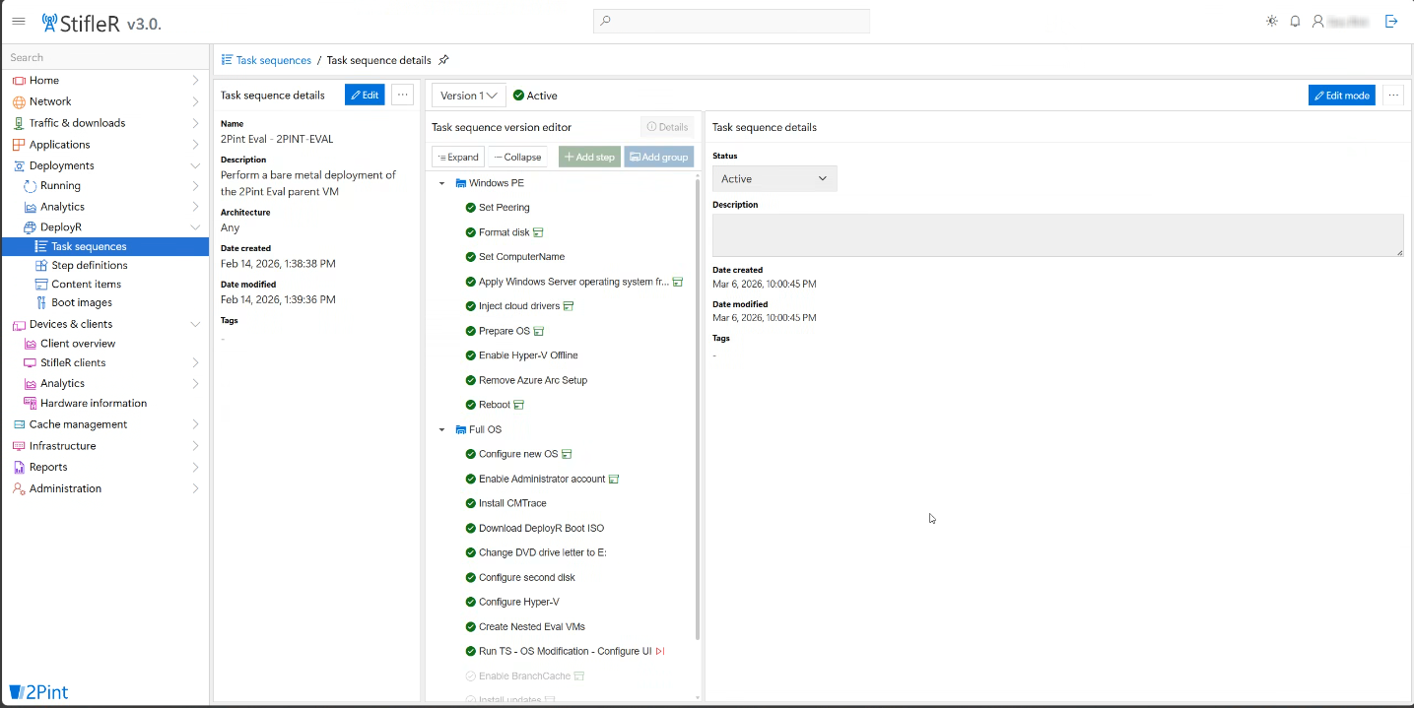The height and width of the screenshot is (708, 1414).
Task: Click the Administration people icon
Action: 19,489
